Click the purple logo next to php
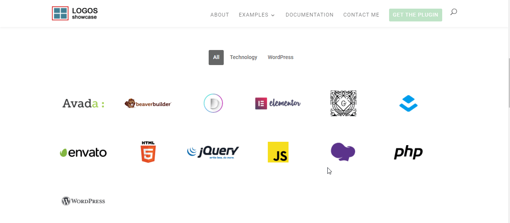Viewport: 510px width, 223px height. (343, 152)
